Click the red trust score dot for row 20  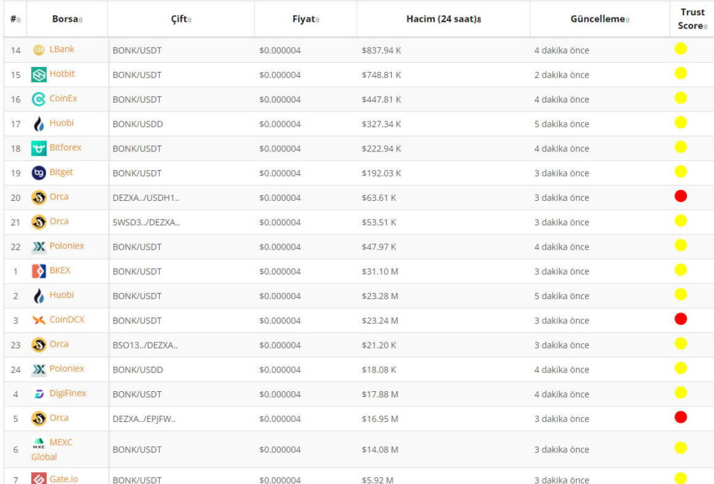pos(681,196)
